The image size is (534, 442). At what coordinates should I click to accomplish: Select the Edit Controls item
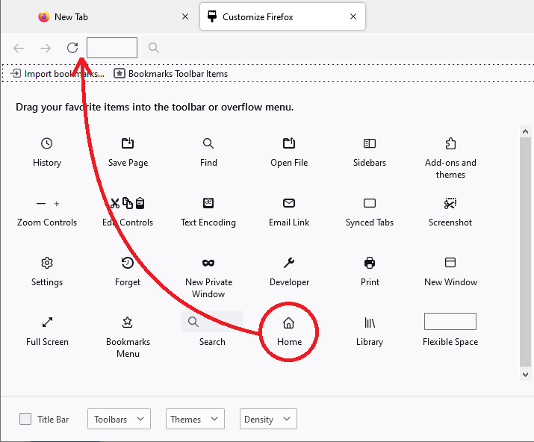click(x=128, y=212)
